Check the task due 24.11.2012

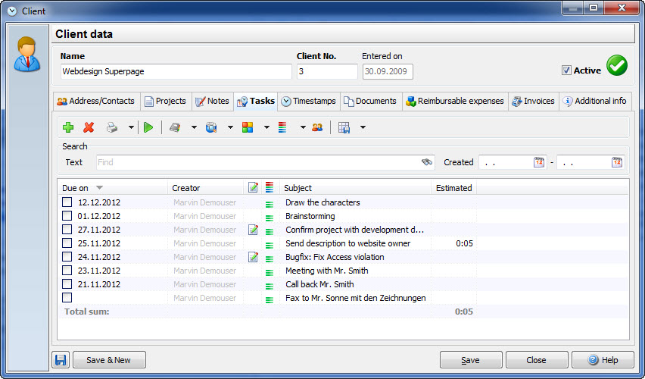pyautogui.click(x=67, y=256)
